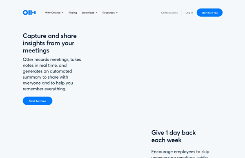Viewport: 245px width, 158px height.
Task: Expand the chevron beside Resources
Action: tap(117, 13)
